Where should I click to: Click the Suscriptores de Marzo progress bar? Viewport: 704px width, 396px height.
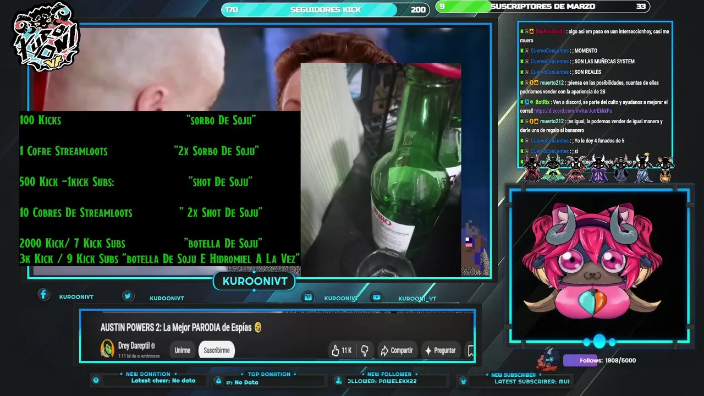tap(542, 7)
